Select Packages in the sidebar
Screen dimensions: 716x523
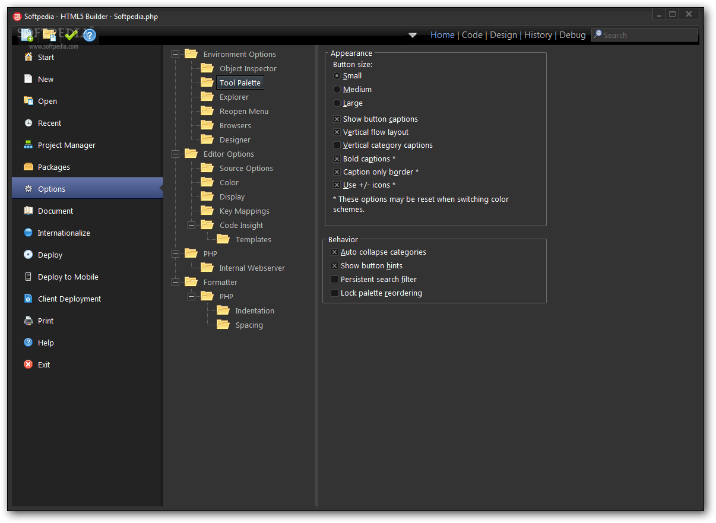tap(53, 167)
